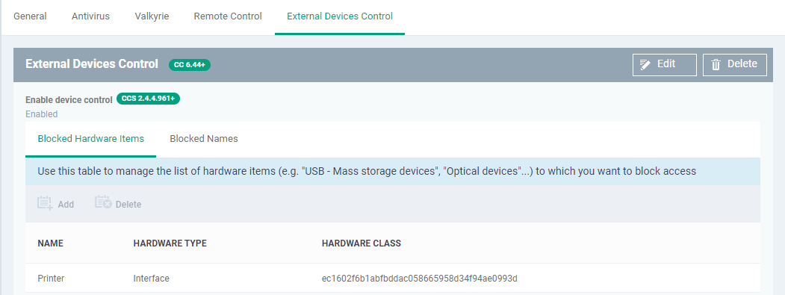Viewport: 785px width, 295px height.
Task: Click the trash can icon on Delete
Action: [x=716, y=65]
